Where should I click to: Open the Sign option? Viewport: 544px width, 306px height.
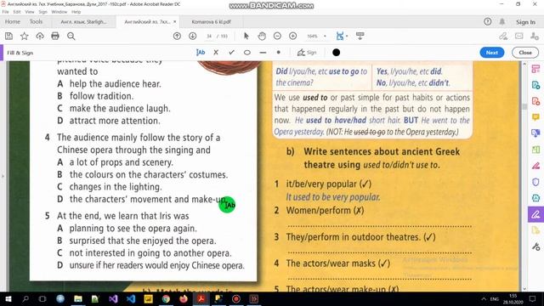[307, 53]
